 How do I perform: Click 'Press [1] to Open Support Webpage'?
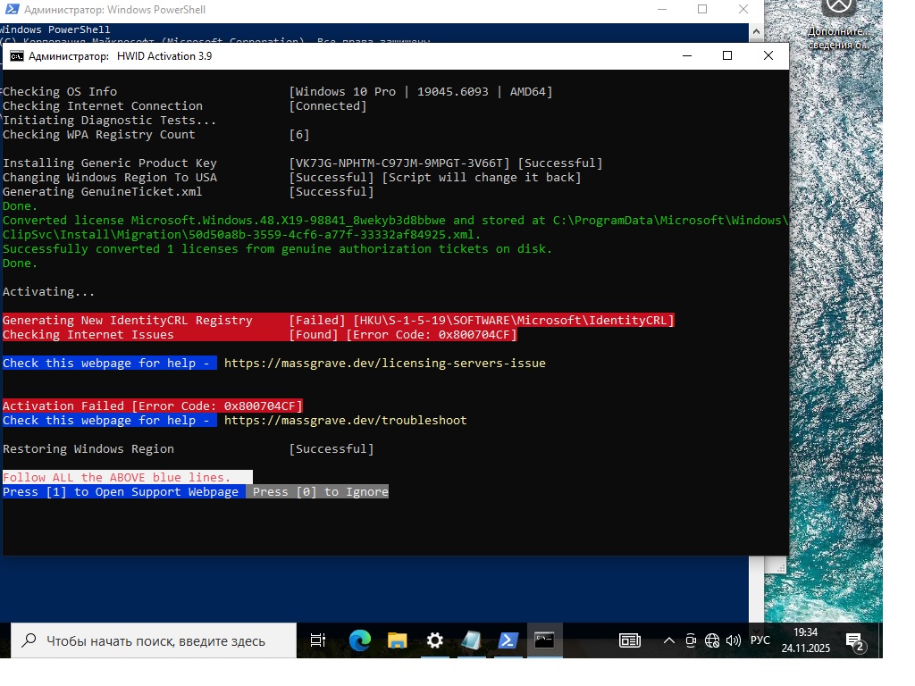121,492
